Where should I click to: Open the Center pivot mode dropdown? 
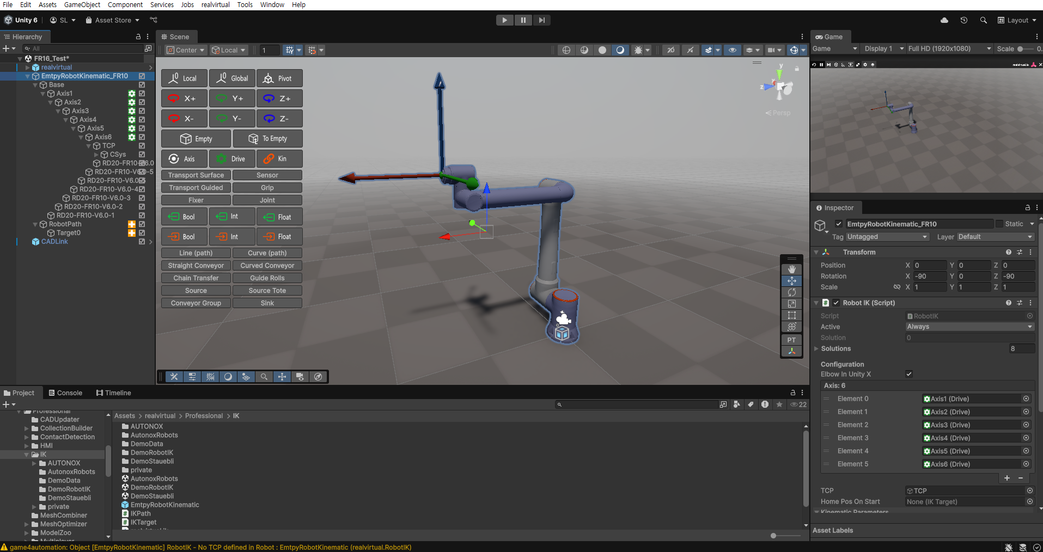click(186, 50)
